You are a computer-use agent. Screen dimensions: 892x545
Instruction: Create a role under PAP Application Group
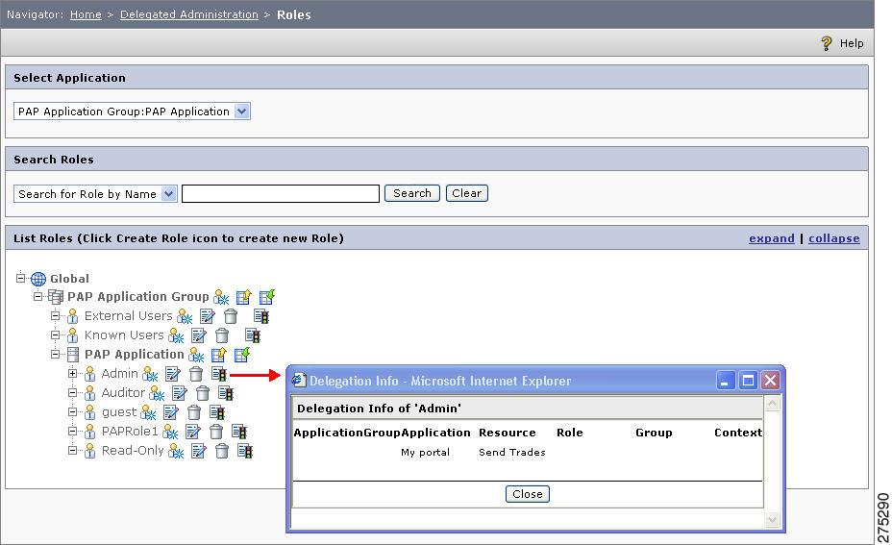221,297
